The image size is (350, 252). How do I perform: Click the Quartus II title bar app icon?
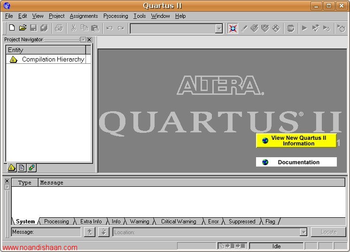pyautogui.click(x=7, y=6)
